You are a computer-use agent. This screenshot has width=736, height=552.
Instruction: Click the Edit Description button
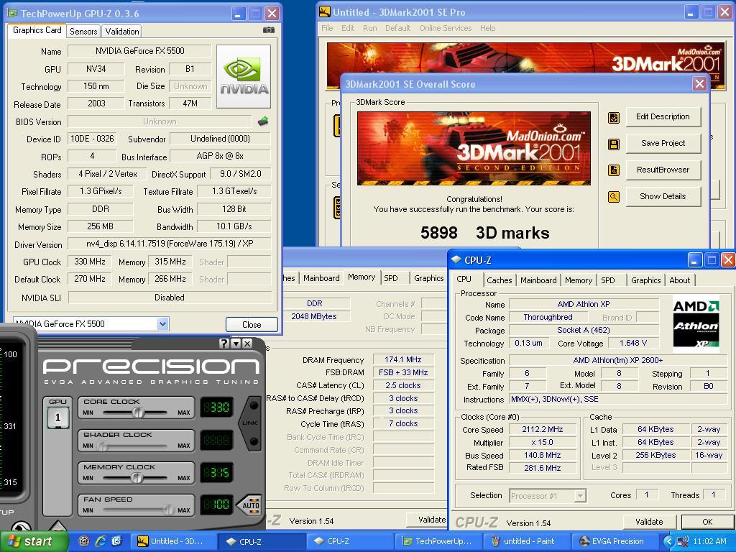663,117
